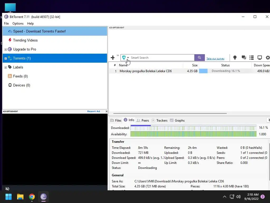Open the search provider dropdown arrow
The height and width of the screenshot is (203, 270).
128,58
